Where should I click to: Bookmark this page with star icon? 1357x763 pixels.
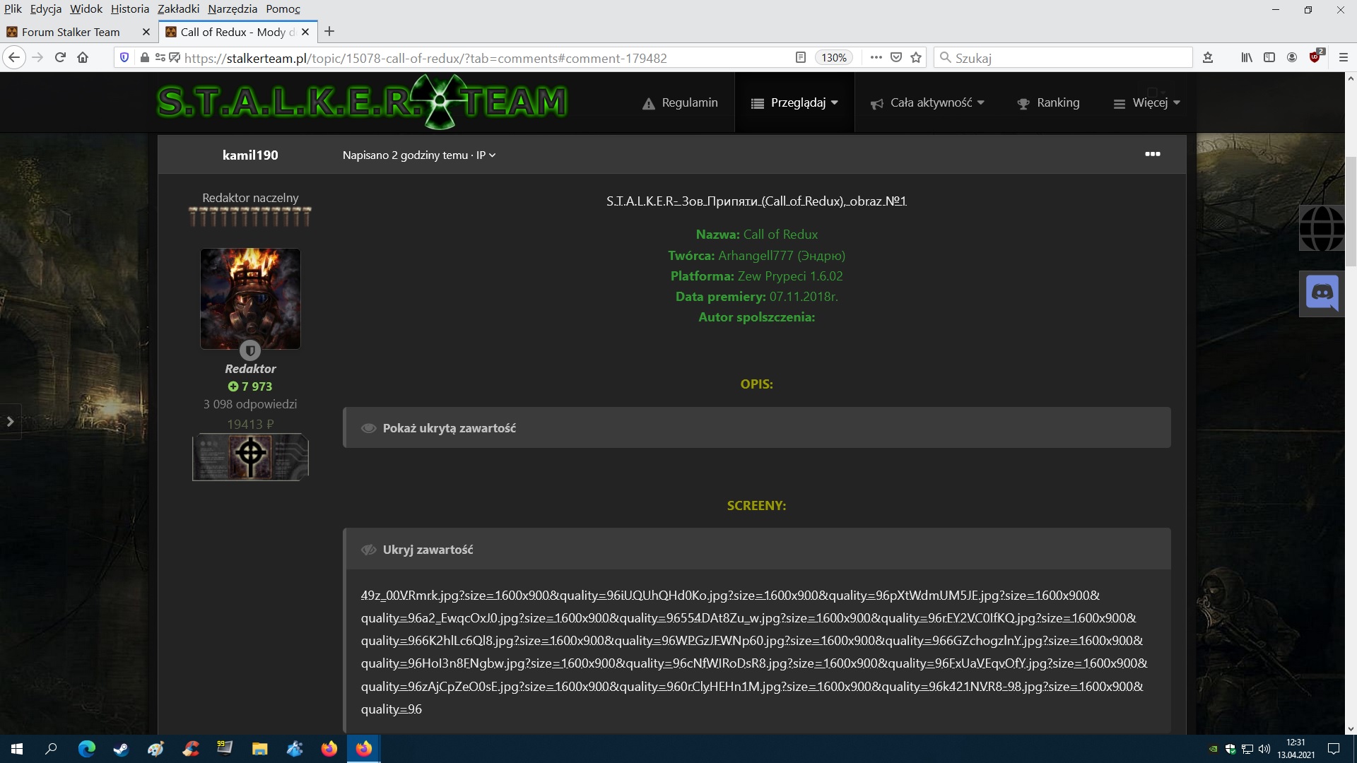click(x=916, y=58)
